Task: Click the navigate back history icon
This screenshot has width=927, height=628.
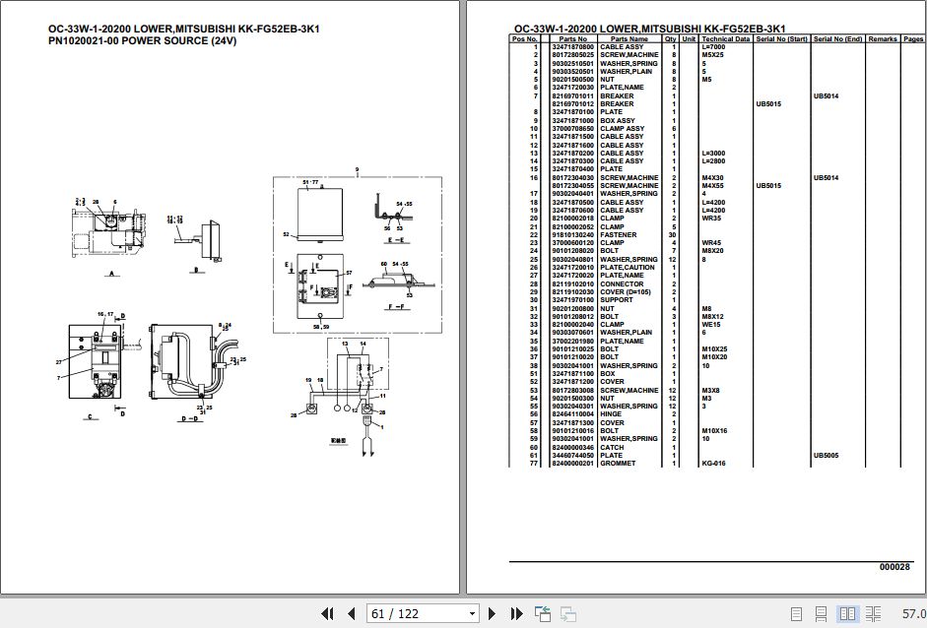Action: (x=542, y=612)
